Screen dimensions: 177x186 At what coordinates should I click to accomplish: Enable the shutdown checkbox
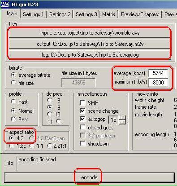tap(82, 144)
